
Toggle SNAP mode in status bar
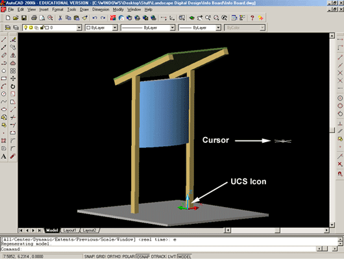90,256
